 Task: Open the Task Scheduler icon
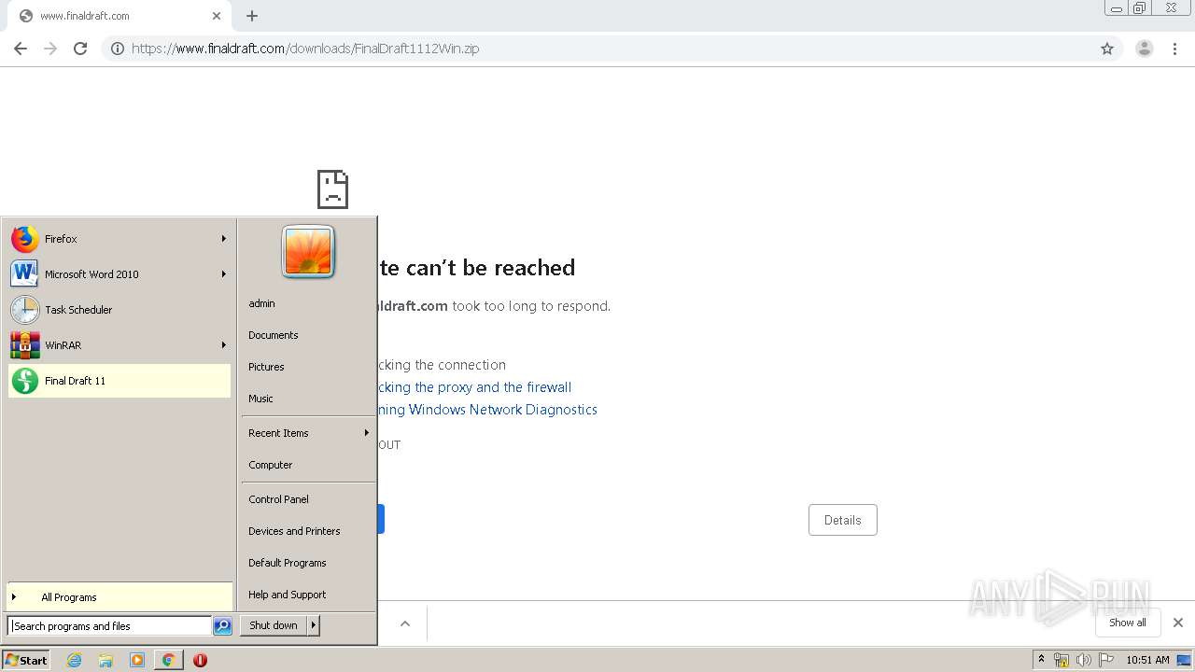click(24, 310)
